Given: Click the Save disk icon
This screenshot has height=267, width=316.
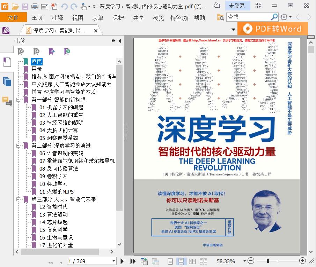Looking at the screenshot, I should (25, 7).
